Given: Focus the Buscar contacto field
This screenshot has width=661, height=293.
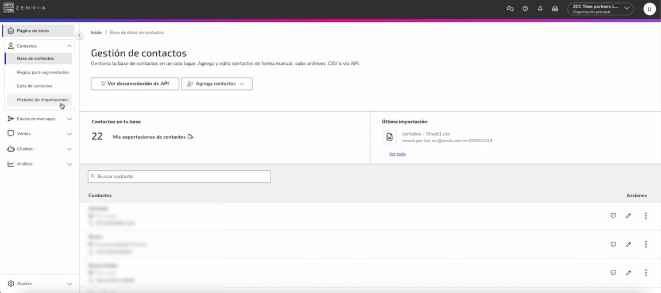Looking at the screenshot, I should coord(179,177).
